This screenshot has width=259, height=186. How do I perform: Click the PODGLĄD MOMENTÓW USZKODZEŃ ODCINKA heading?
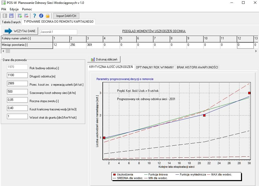154,31
